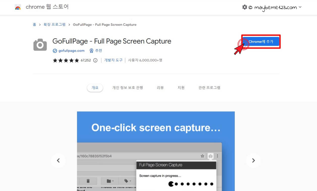This screenshot has height=191, width=317.
Task: Open the 개발자 도구 category link
Action: point(113,60)
